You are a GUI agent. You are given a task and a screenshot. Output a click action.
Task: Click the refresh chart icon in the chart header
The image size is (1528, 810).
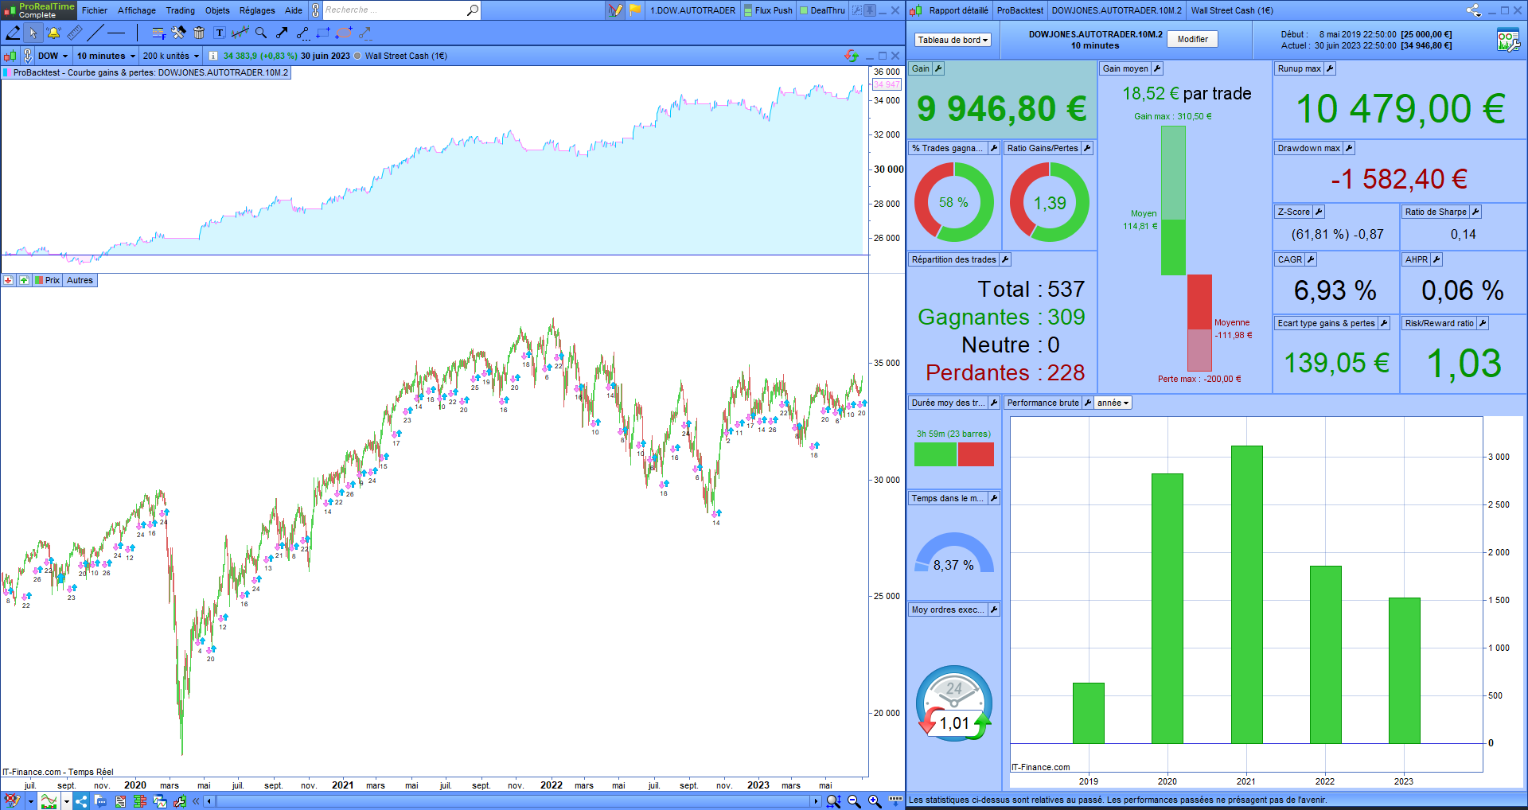click(x=852, y=56)
